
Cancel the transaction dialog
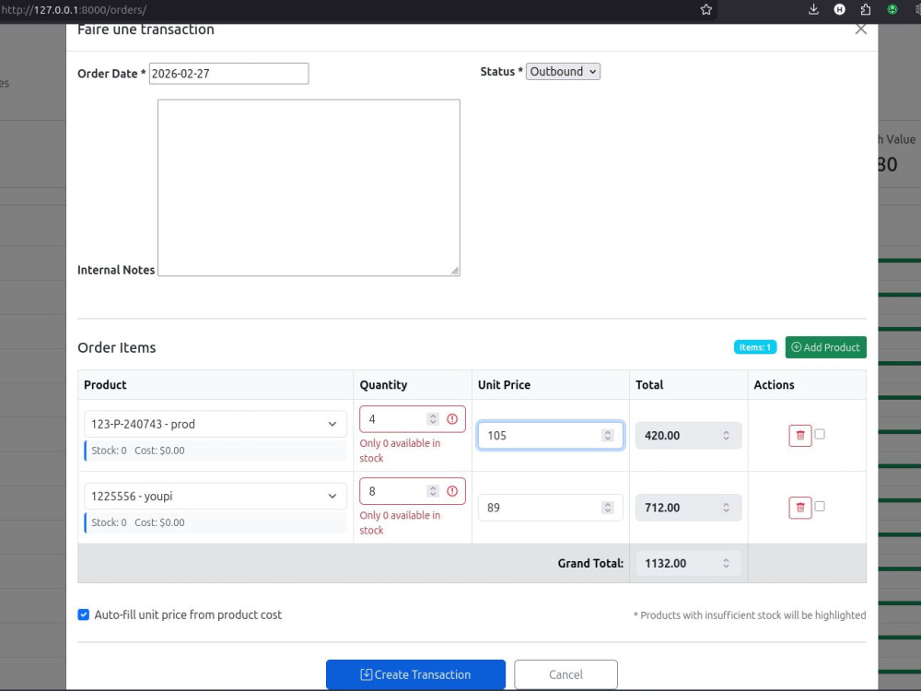[x=565, y=674]
